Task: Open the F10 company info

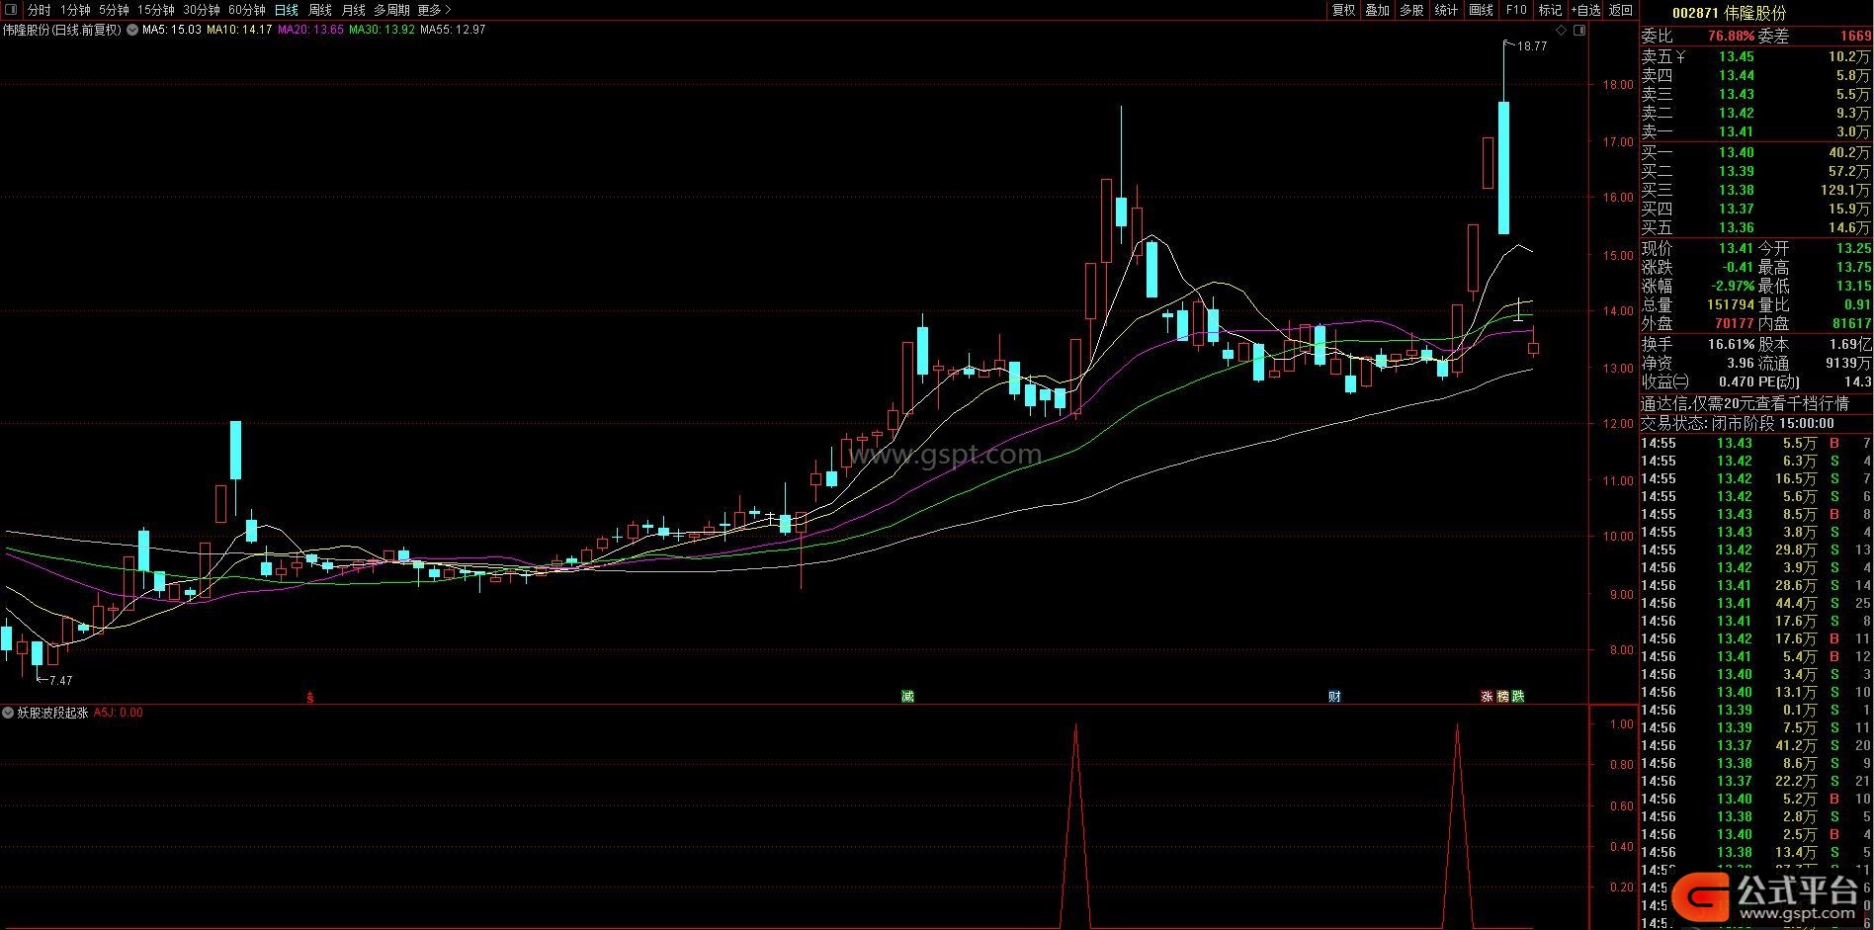Action: tap(1516, 10)
